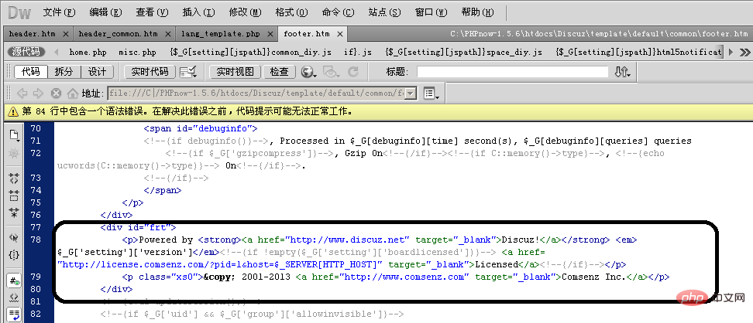This screenshot has width=753, height=323.
Task: Switch to 设计 design view
Action: coord(97,72)
